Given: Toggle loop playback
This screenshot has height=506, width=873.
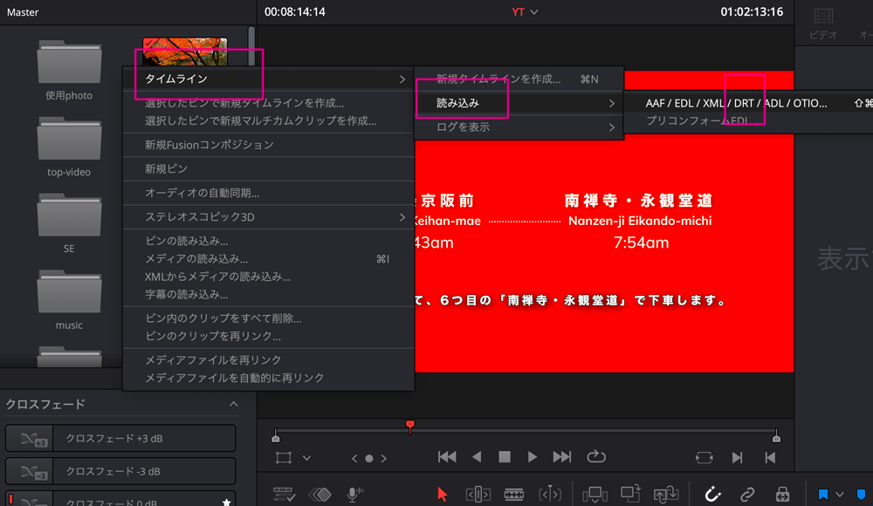Looking at the screenshot, I should coord(596,457).
